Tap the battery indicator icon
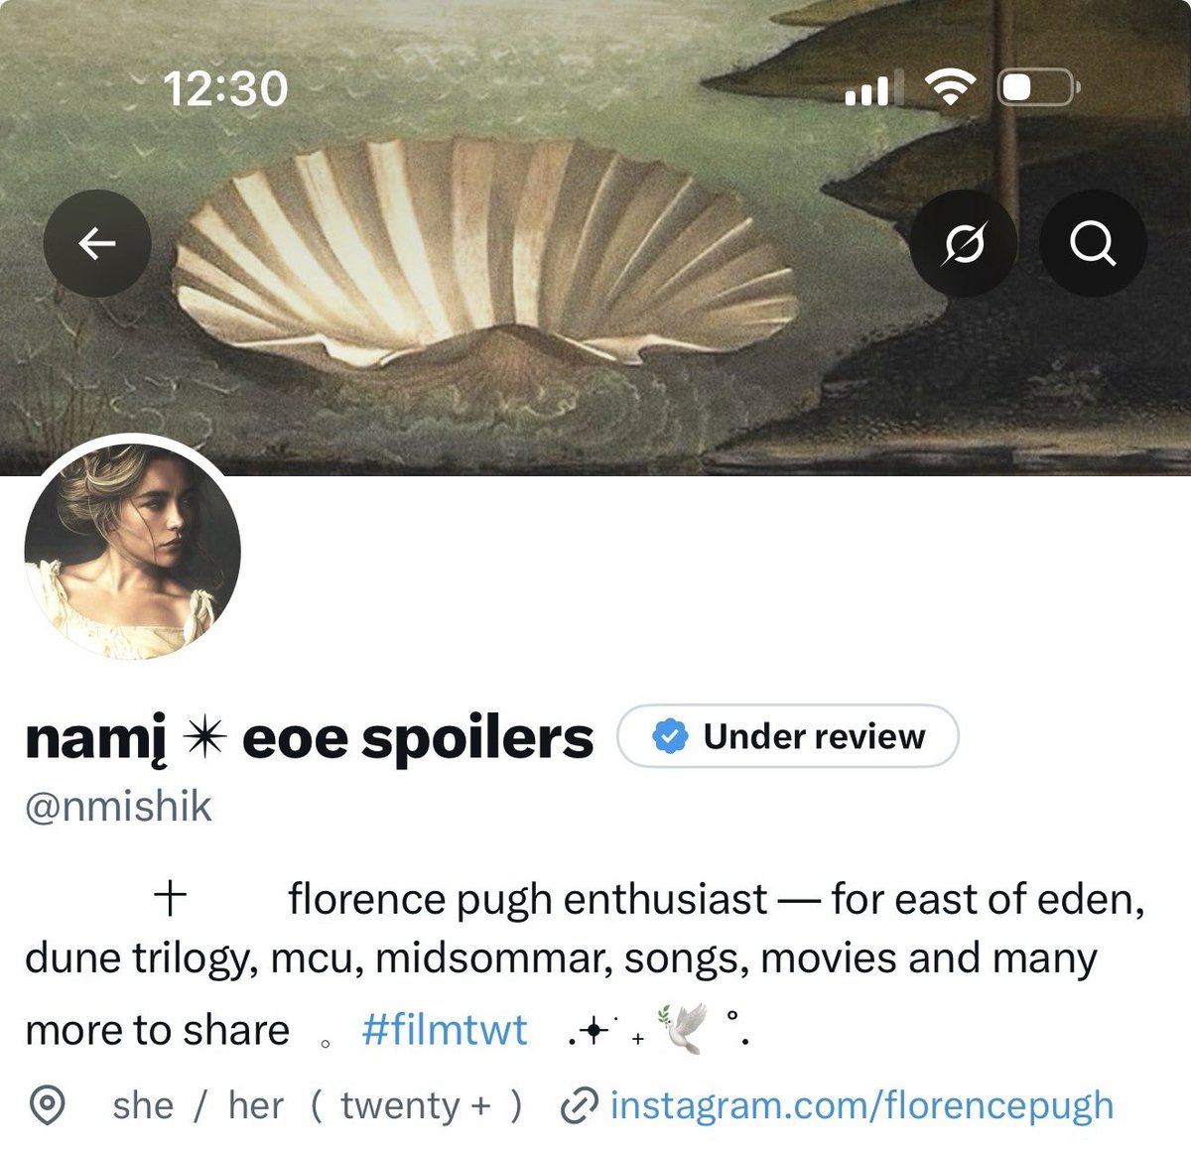The width and height of the screenshot is (1191, 1149). 1037,88
